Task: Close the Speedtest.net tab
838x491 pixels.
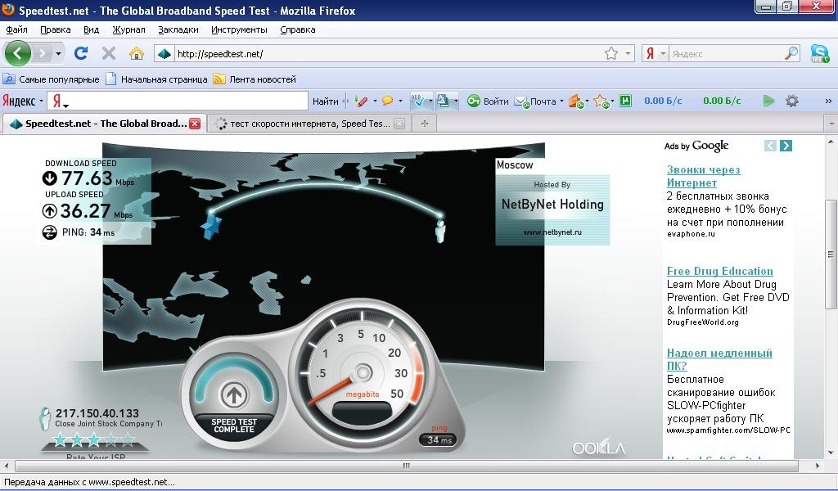Action: 195,124
